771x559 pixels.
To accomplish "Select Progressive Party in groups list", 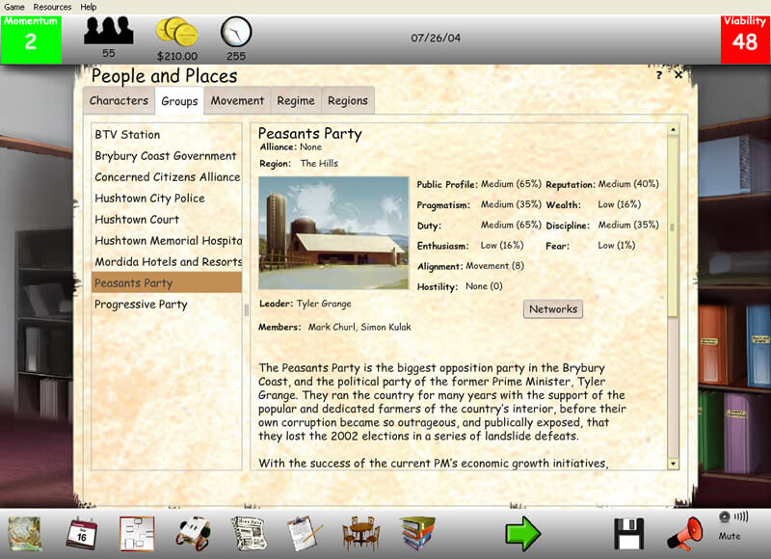I will [x=141, y=305].
